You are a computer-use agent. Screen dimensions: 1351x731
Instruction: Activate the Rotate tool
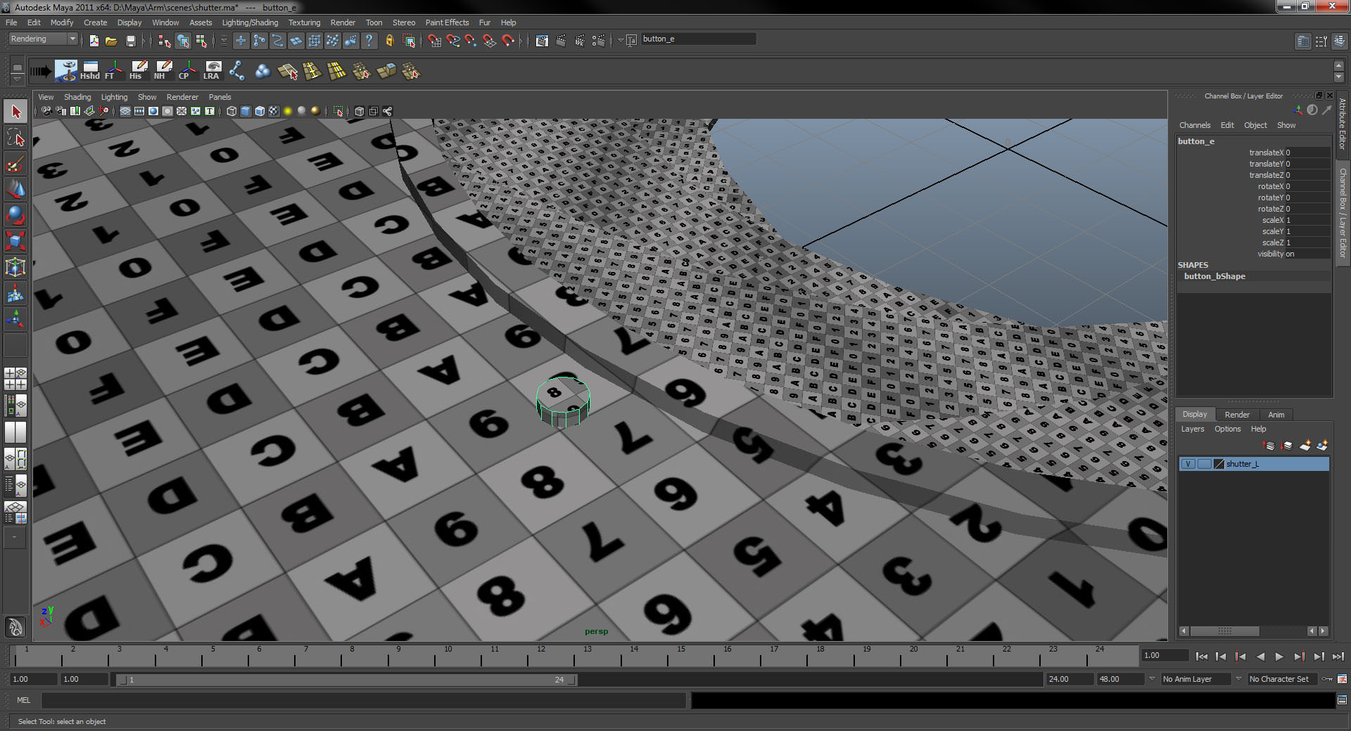pyautogui.click(x=15, y=215)
